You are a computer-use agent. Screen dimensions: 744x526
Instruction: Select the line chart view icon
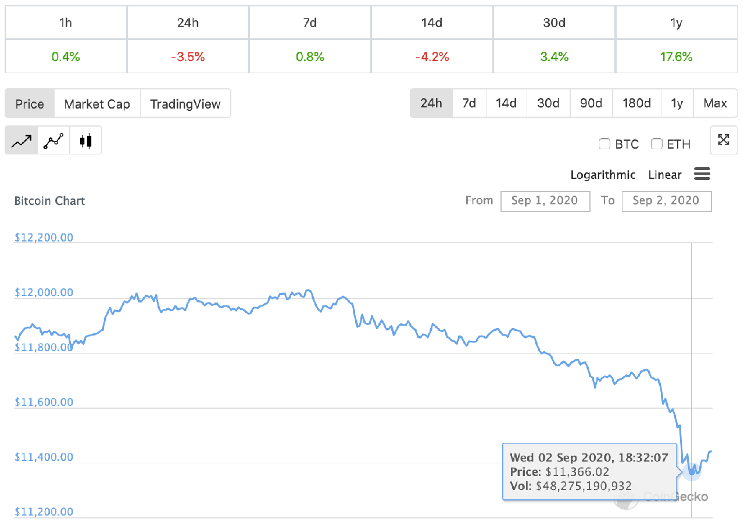tap(22, 140)
